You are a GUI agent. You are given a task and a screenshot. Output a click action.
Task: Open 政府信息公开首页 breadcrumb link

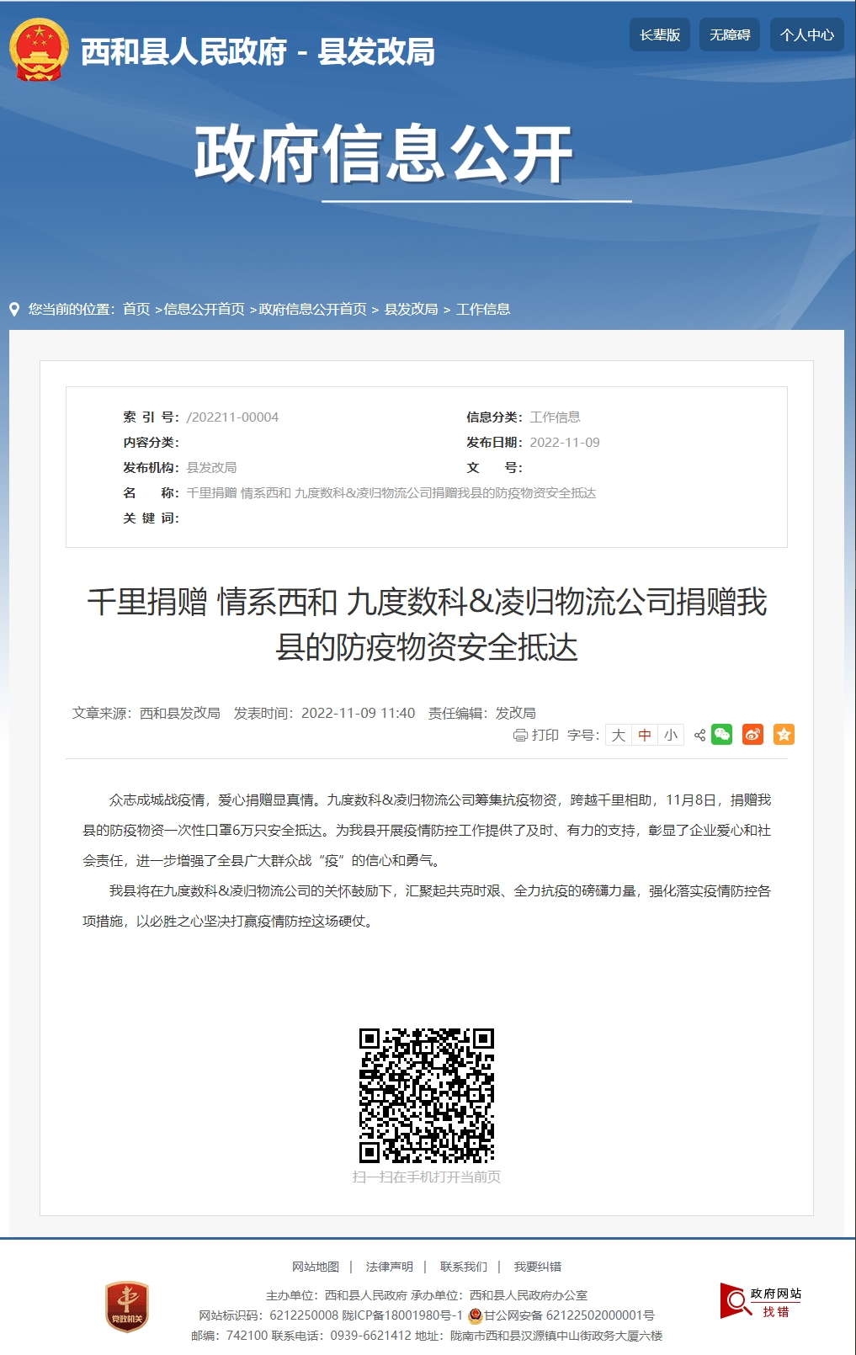tap(312, 309)
